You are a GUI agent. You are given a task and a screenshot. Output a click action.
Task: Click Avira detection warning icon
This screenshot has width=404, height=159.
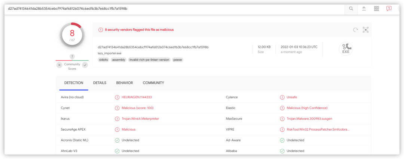coord(117,97)
